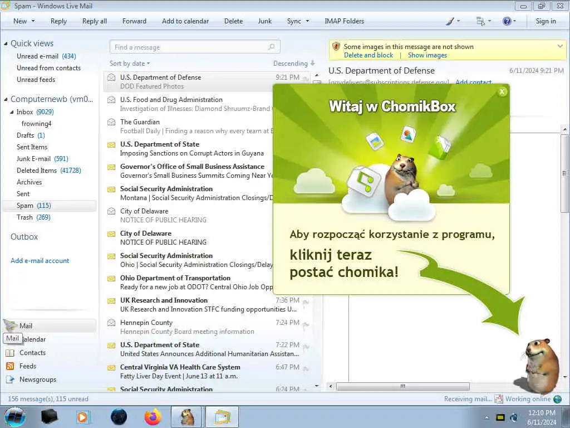This screenshot has width=570, height=428.
Task: Open the paintbrush color options icon
Action: 450,21
